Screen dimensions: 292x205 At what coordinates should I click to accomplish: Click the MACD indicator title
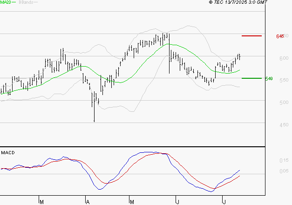(x=8, y=153)
